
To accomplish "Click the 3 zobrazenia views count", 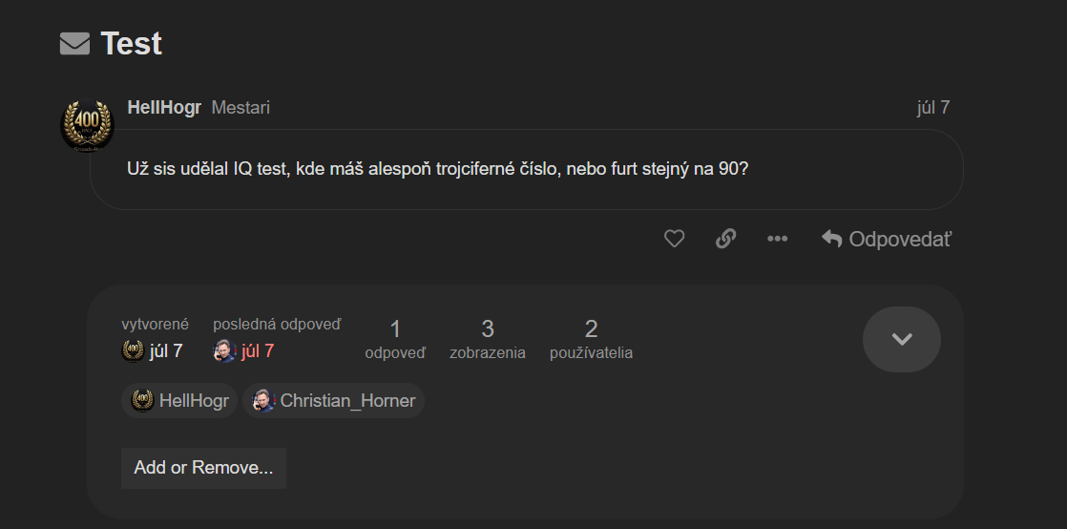I will coord(488,339).
